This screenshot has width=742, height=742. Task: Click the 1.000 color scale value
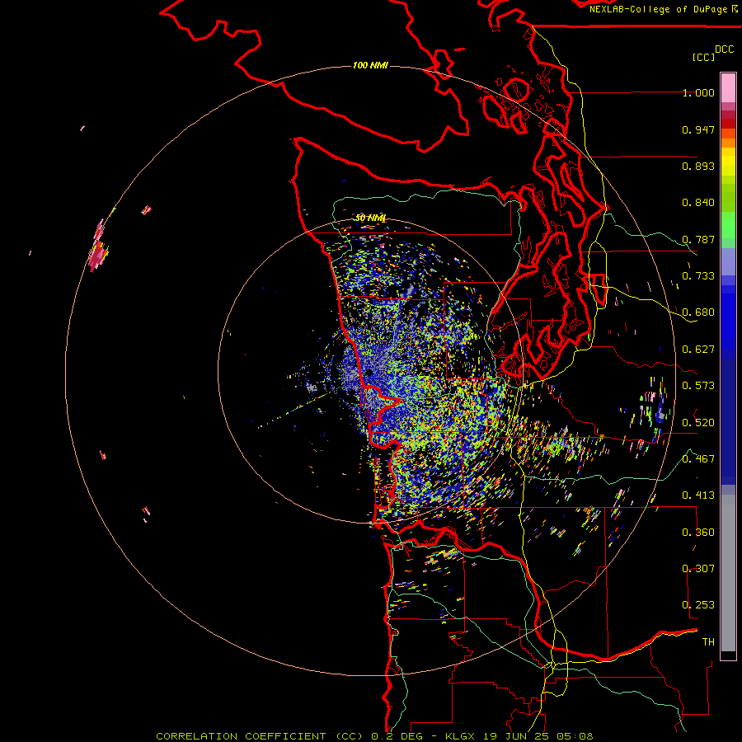[698, 92]
